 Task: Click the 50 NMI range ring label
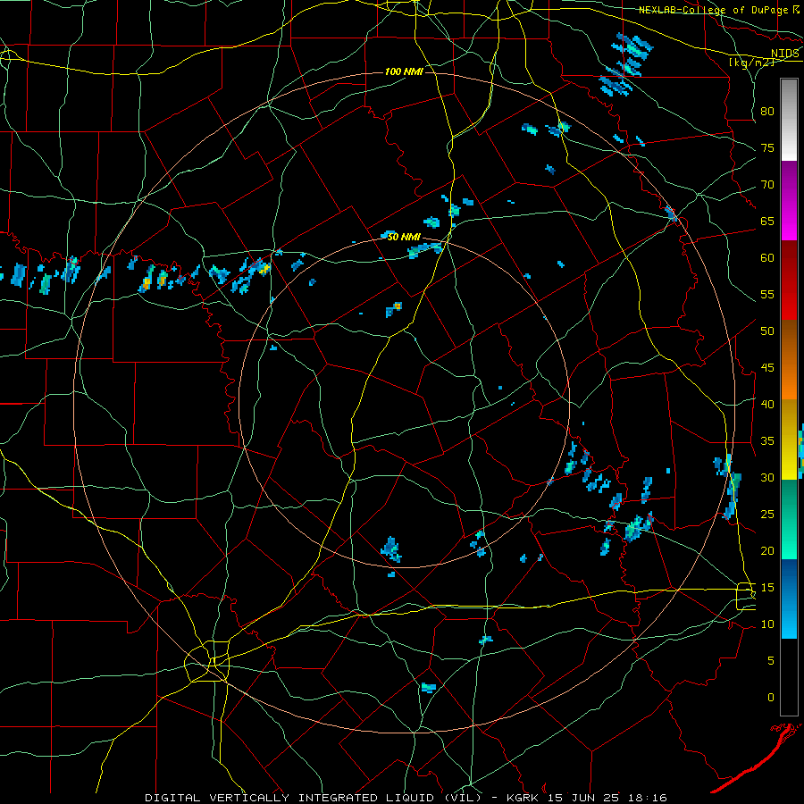[x=404, y=237]
